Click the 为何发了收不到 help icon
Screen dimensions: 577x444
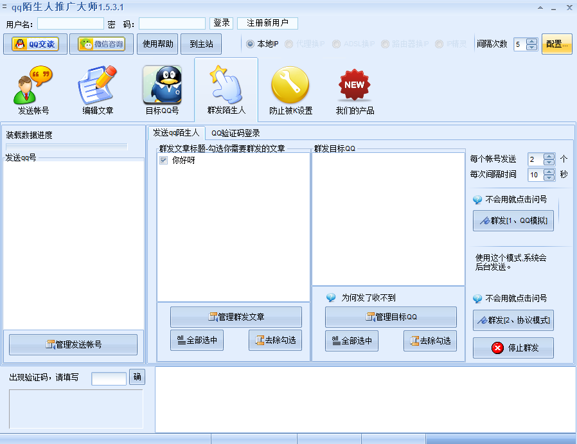coord(331,297)
